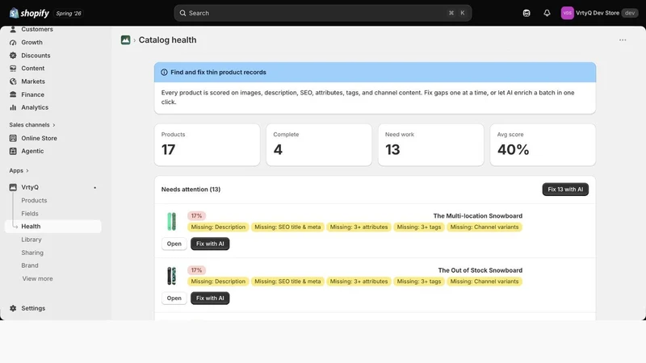Open the VrtyQ Dev Store account menu
The width and height of the screenshot is (646, 363).
coord(599,13)
